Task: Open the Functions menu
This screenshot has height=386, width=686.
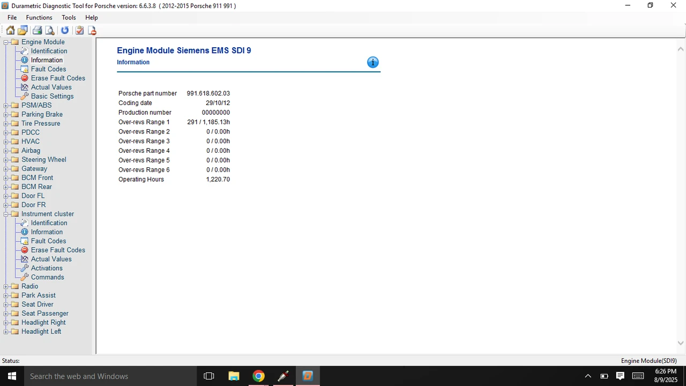Action: [x=39, y=18]
